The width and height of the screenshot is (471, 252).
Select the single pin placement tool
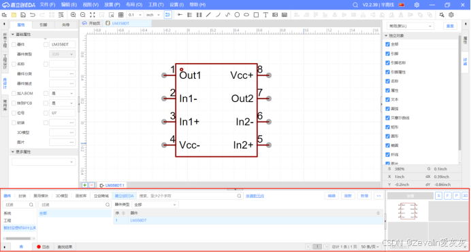180,15
